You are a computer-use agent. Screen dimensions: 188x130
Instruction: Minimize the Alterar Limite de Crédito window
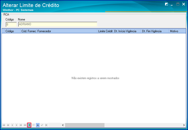[x=172, y=4]
